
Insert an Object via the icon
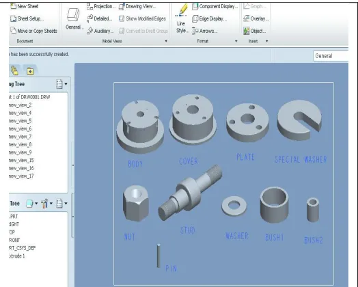pyautogui.click(x=246, y=31)
